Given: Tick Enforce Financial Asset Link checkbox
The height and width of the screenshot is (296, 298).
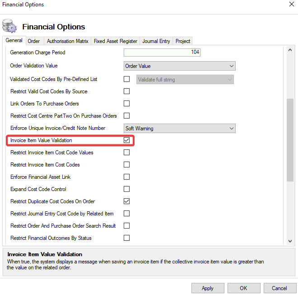Looking at the screenshot, I should tap(127, 177).
